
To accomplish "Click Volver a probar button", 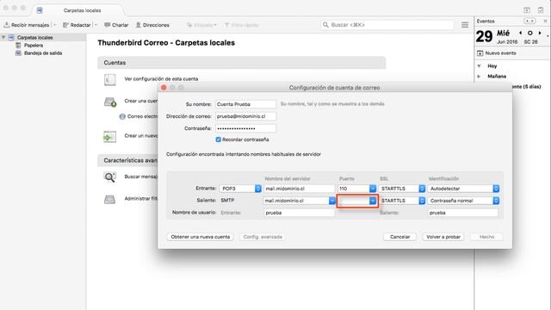I will click(x=443, y=237).
